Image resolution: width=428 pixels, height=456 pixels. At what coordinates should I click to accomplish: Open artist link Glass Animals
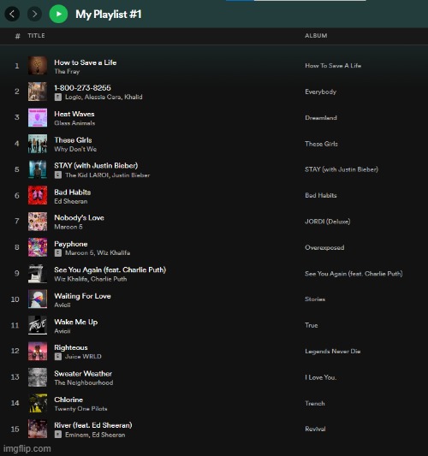(74, 123)
